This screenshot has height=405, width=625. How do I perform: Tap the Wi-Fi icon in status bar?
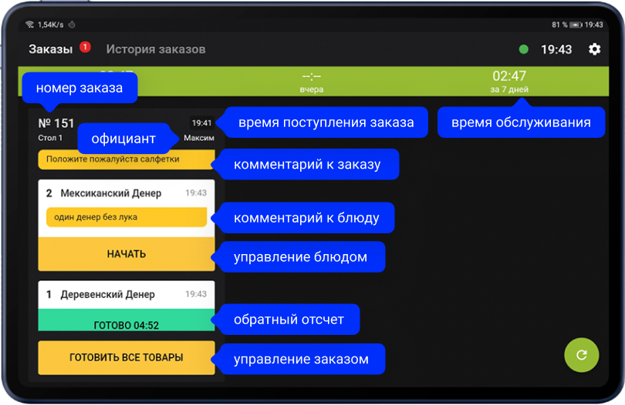29,25
